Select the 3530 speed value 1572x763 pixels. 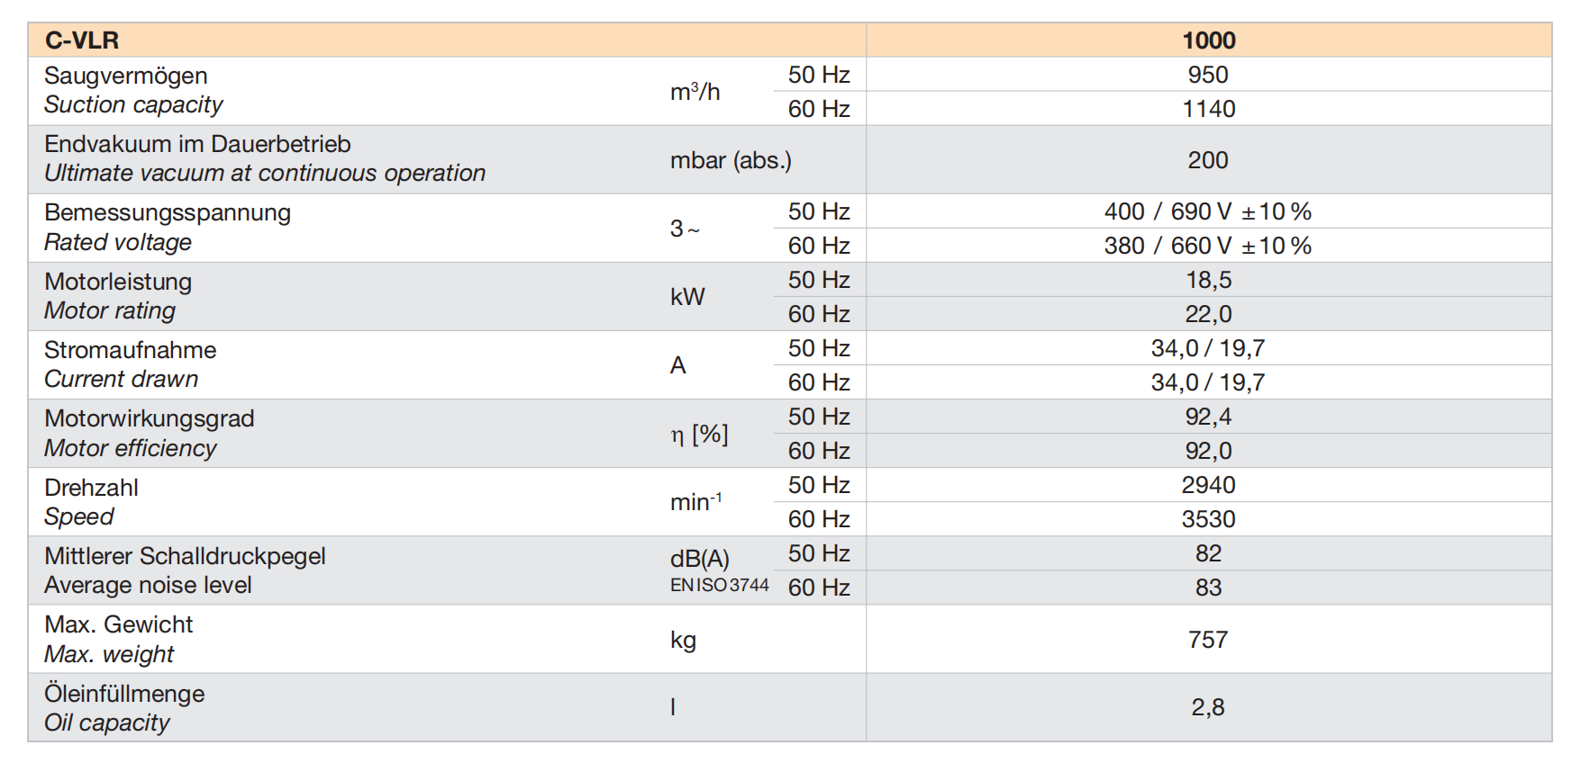coord(1208,519)
